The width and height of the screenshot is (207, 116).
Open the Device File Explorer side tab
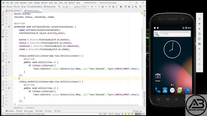144,99
